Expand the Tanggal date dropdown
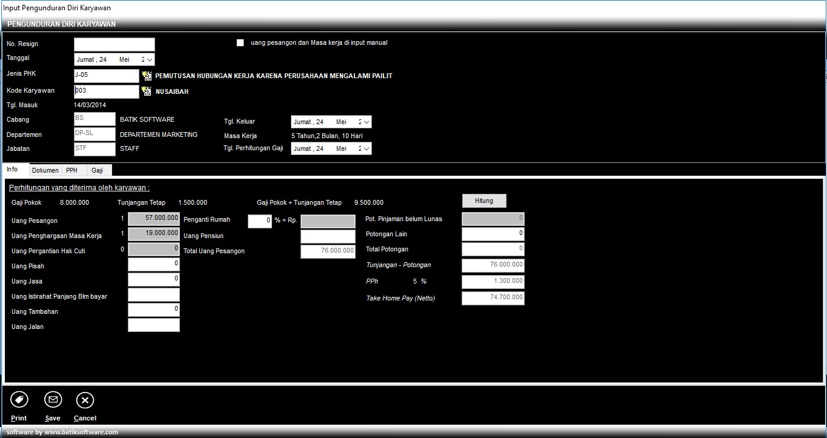The height and width of the screenshot is (438, 827). coord(150,60)
